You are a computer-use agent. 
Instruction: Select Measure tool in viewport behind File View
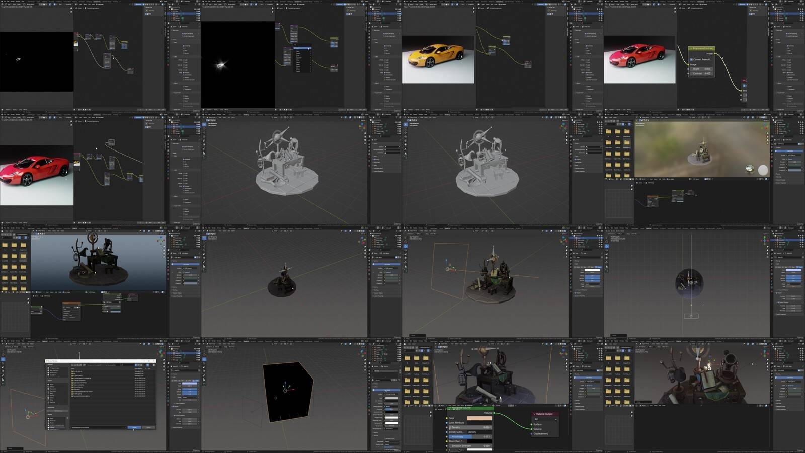(x=3, y=380)
